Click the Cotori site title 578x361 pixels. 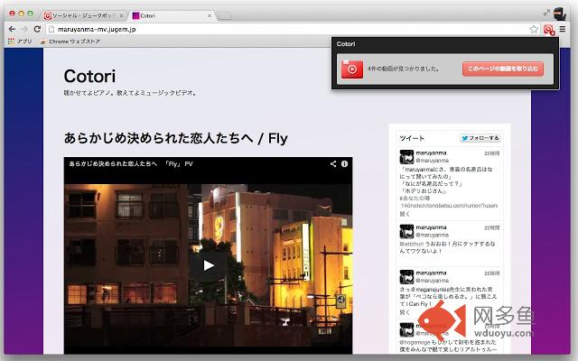click(x=89, y=76)
